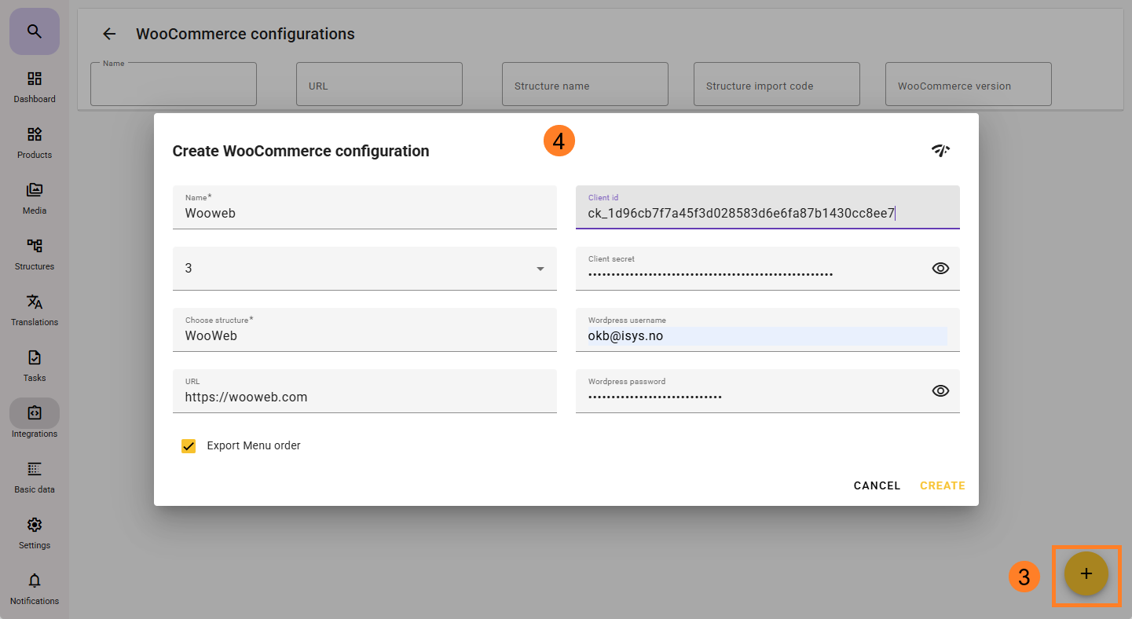Image resolution: width=1132 pixels, height=619 pixels.
Task: Click the Export Menu order label
Action: tap(254, 445)
